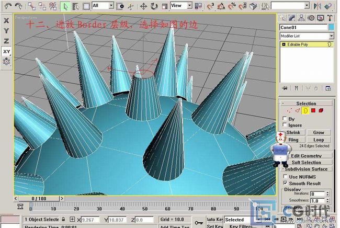The height and width of the screenshot is (228, 340).
Task: Expand the Edit Geometry rollout
Action: [x=306, y=156]
